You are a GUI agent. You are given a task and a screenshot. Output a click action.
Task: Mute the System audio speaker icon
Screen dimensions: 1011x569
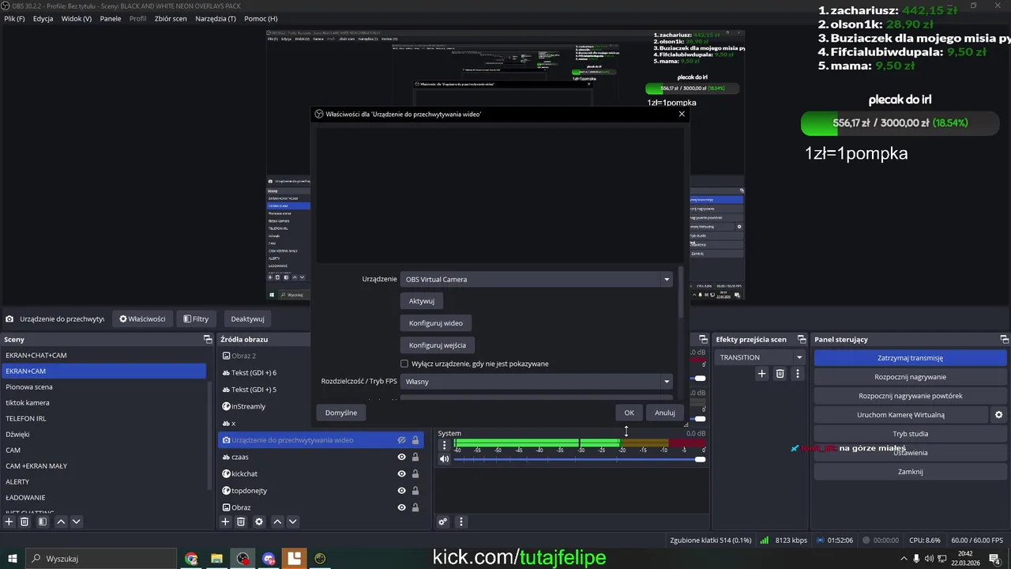pos(444,459)
